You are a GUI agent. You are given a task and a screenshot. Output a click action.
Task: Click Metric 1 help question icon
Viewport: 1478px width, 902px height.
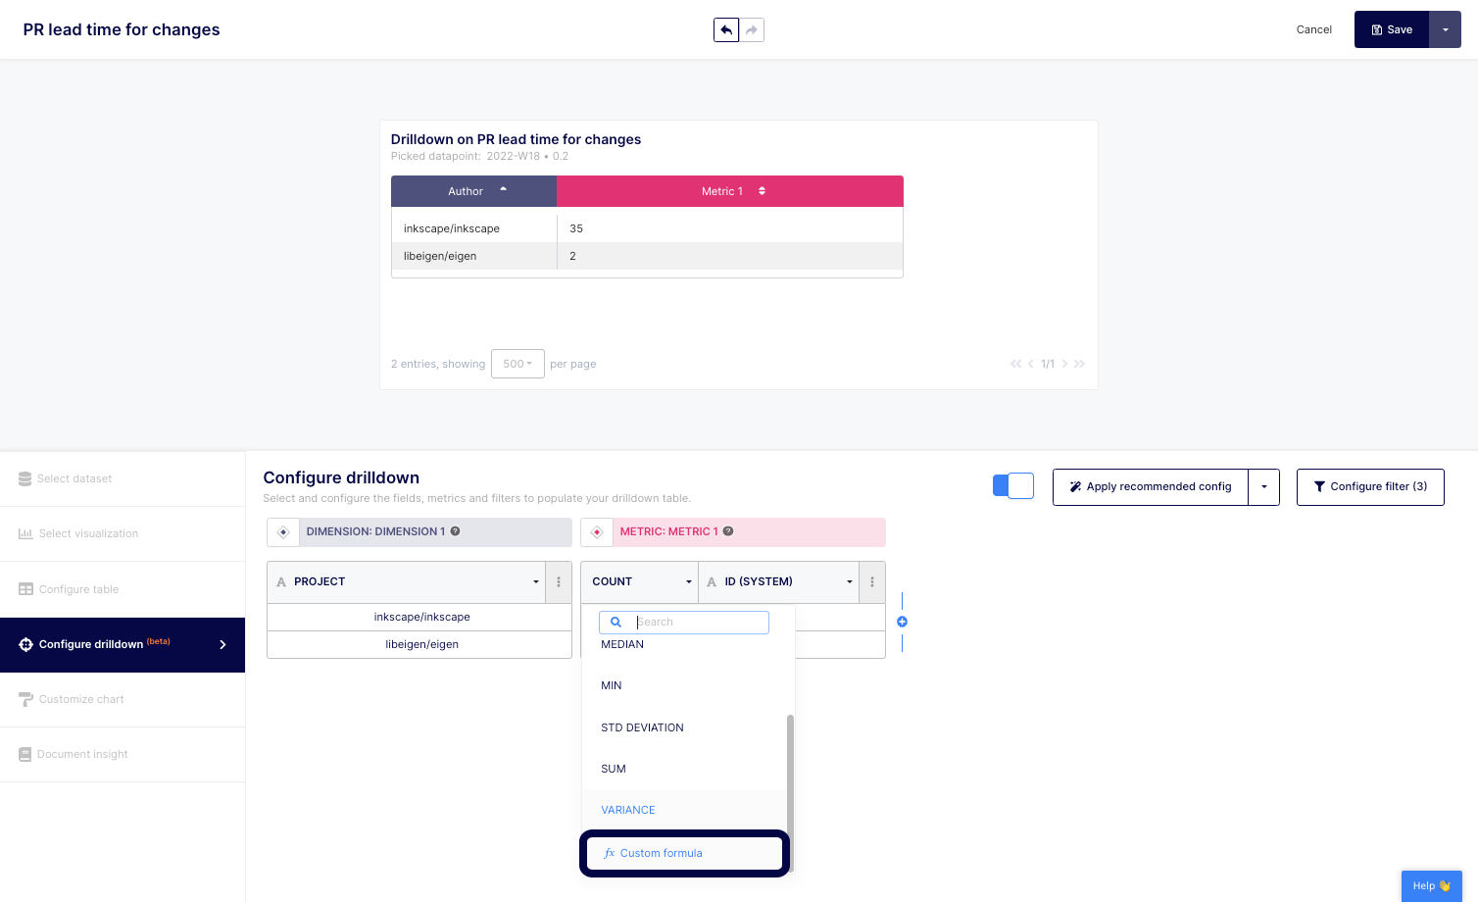pyautogui.click(x=728, y=531)
